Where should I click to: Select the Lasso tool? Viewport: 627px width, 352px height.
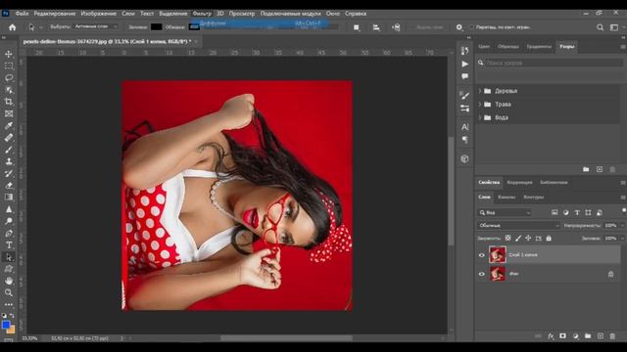[x=9, y=78]
